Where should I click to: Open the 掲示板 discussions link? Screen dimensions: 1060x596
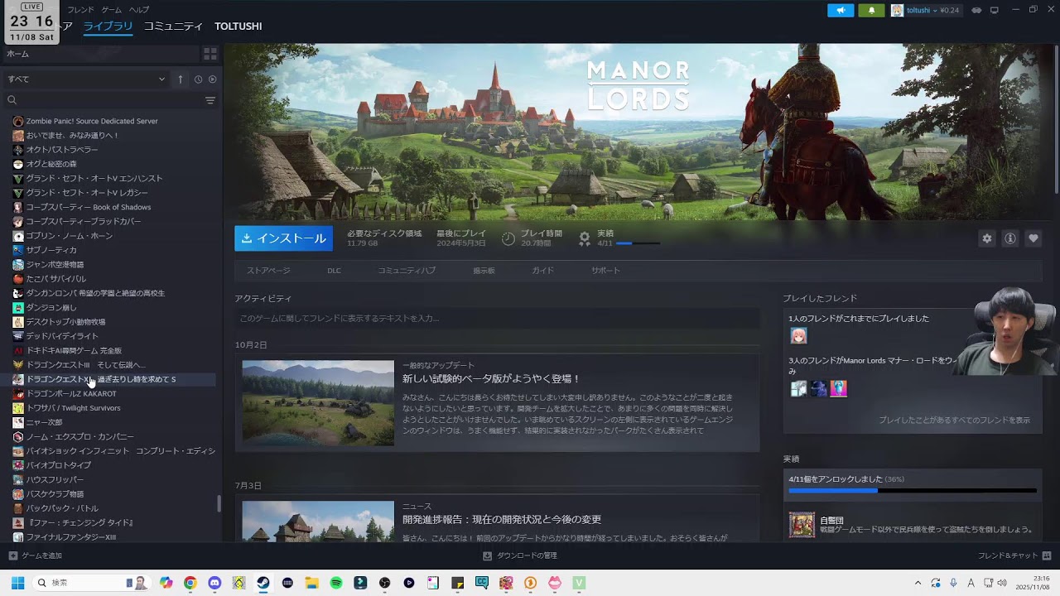point(484,271)
